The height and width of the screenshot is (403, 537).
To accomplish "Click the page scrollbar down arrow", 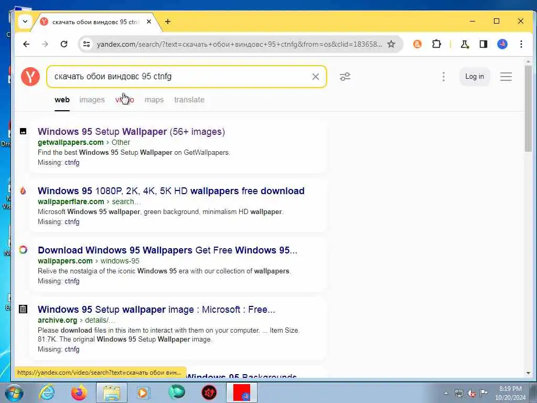I will point(528,373).
